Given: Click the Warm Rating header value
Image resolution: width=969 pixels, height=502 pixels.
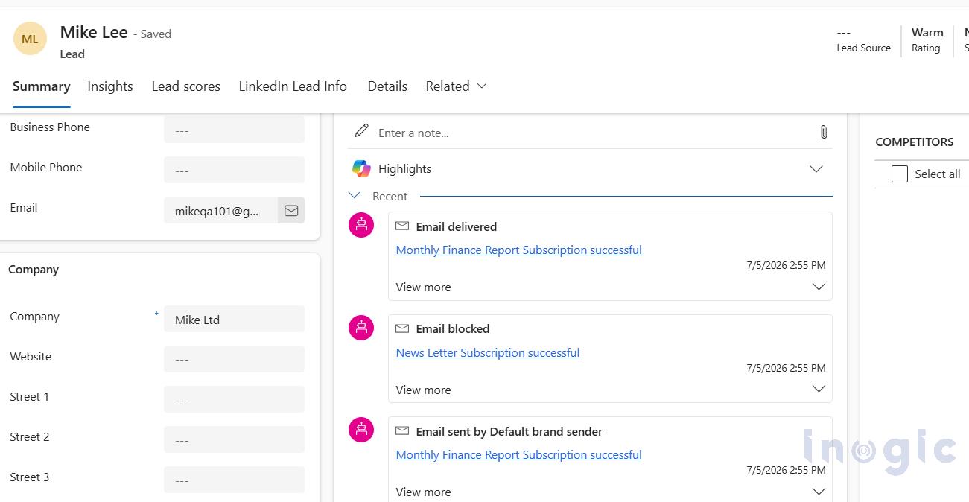Looking at the screenshot, I should pyautogui.click(x=927, y=33).
